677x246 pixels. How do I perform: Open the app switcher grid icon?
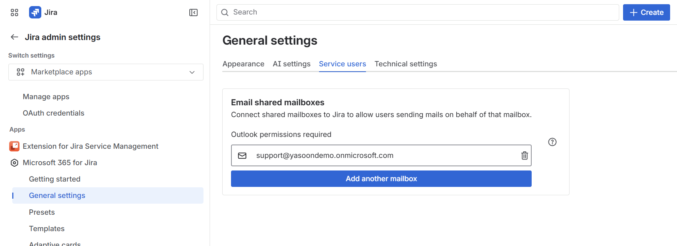[15, 13]
